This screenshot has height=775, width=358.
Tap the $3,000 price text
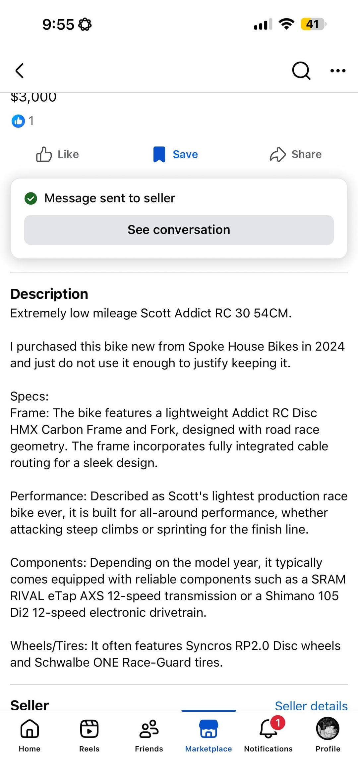coord(33,97)
